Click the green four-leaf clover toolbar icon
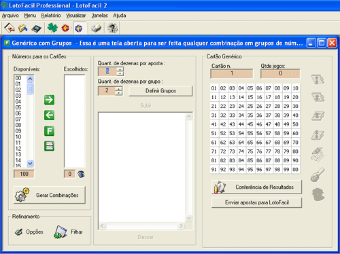Viewport: 340px width, 254px height. pyautogui.click(x=52, y=28)
